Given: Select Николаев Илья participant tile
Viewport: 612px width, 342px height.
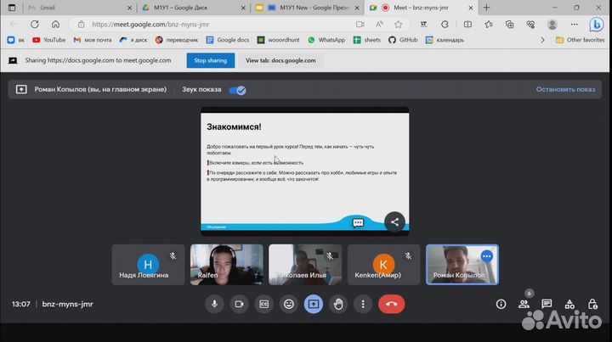Looking at the screenshot, I should [x=305, y=265].
